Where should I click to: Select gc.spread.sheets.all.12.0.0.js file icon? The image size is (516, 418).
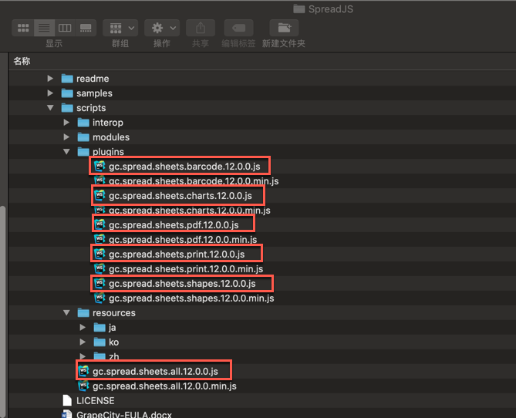tap(83, 371)
